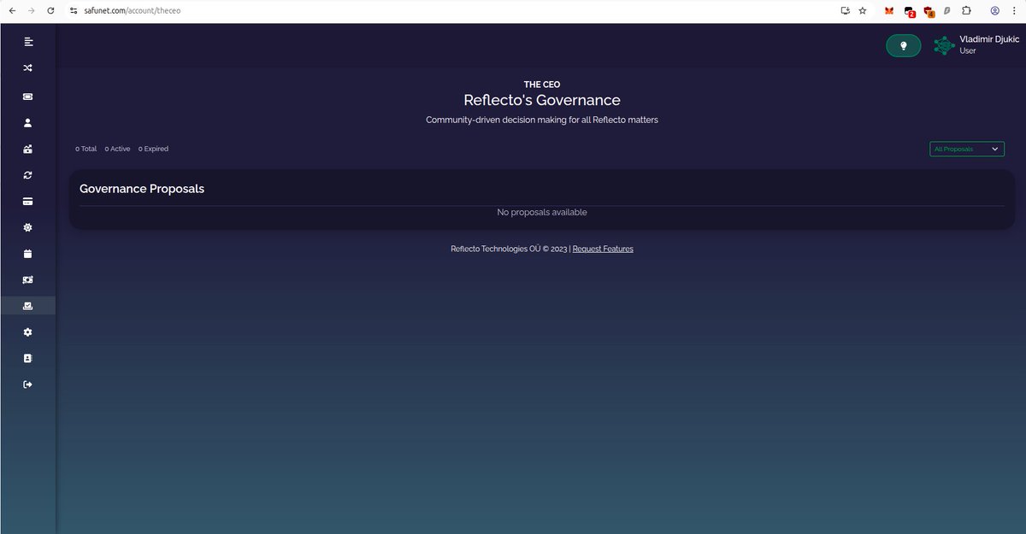The height and width of the screenshot is (534, 1026).
Task: Open the money bill sidebar icon
Action: click(28, 279)
